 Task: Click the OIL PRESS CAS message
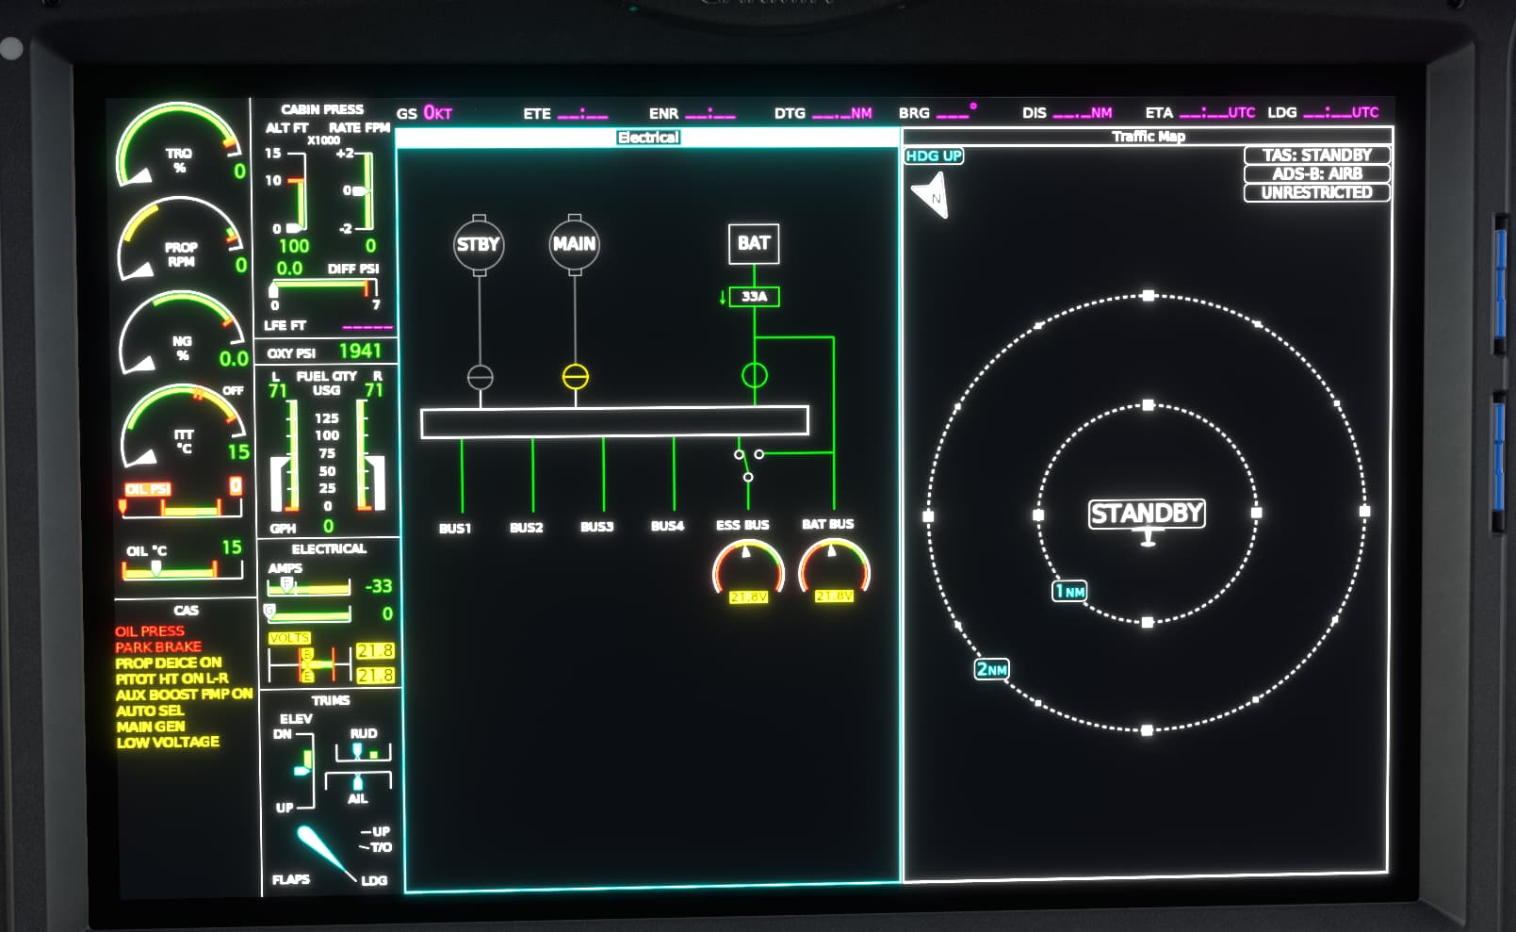click(150, 630)
